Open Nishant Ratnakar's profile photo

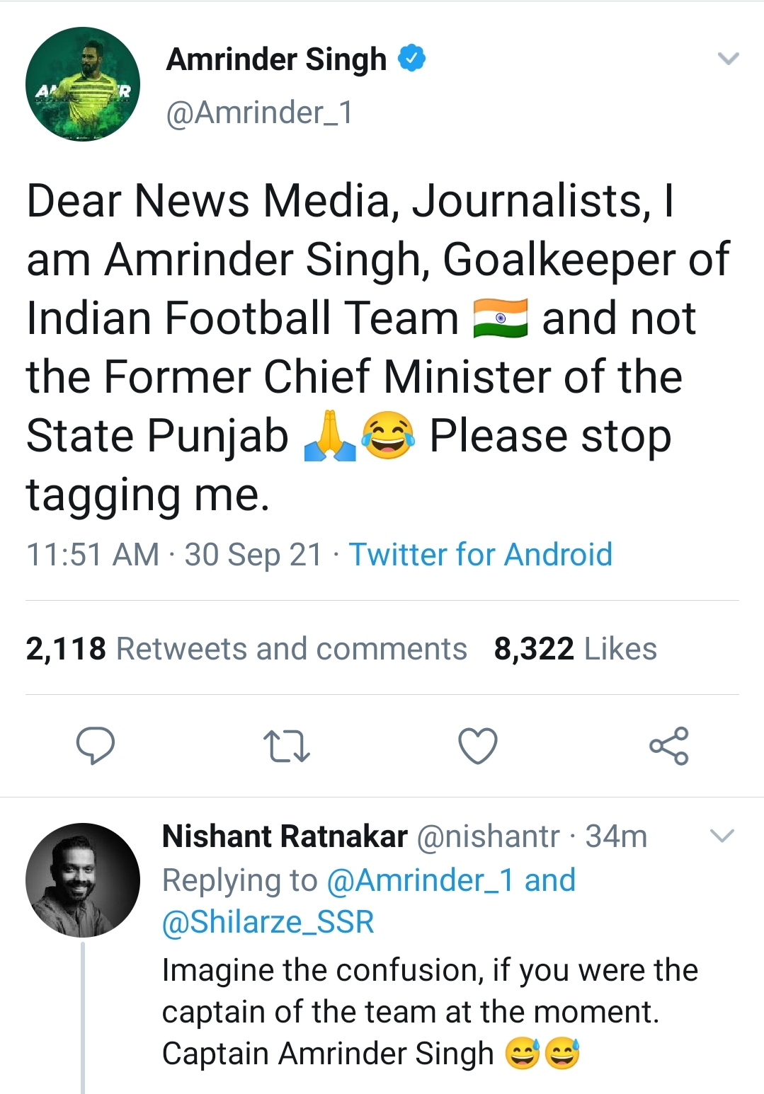[x=83, y=880]
